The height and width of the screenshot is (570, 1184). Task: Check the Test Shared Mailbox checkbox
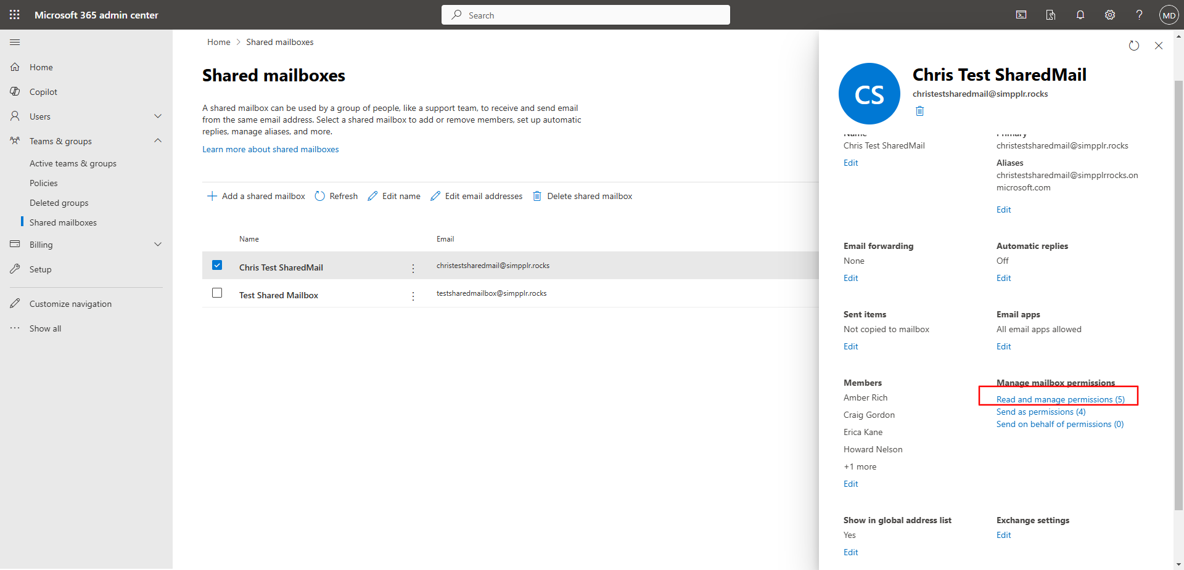(x=217, y=293)
